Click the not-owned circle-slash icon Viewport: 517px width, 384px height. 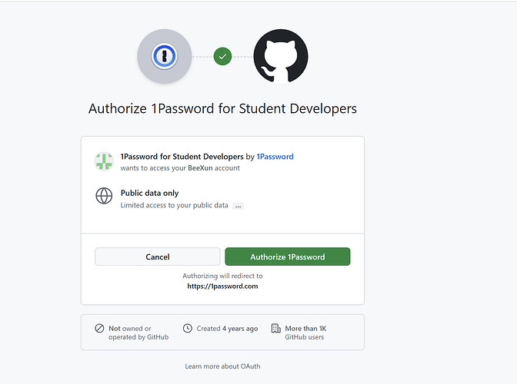(x=99, y=329)
